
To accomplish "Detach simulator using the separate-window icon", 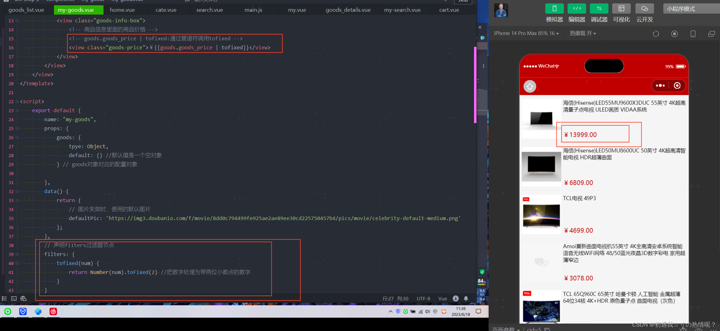I will pos(712,34).
